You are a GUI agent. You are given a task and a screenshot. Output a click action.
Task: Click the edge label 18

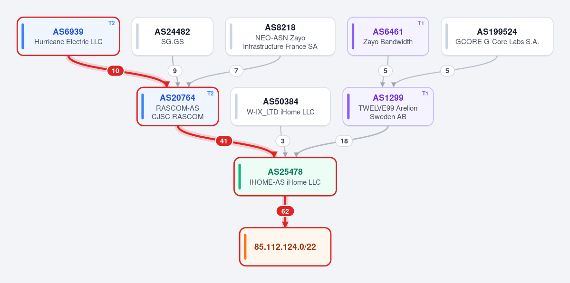coord(344,141)
